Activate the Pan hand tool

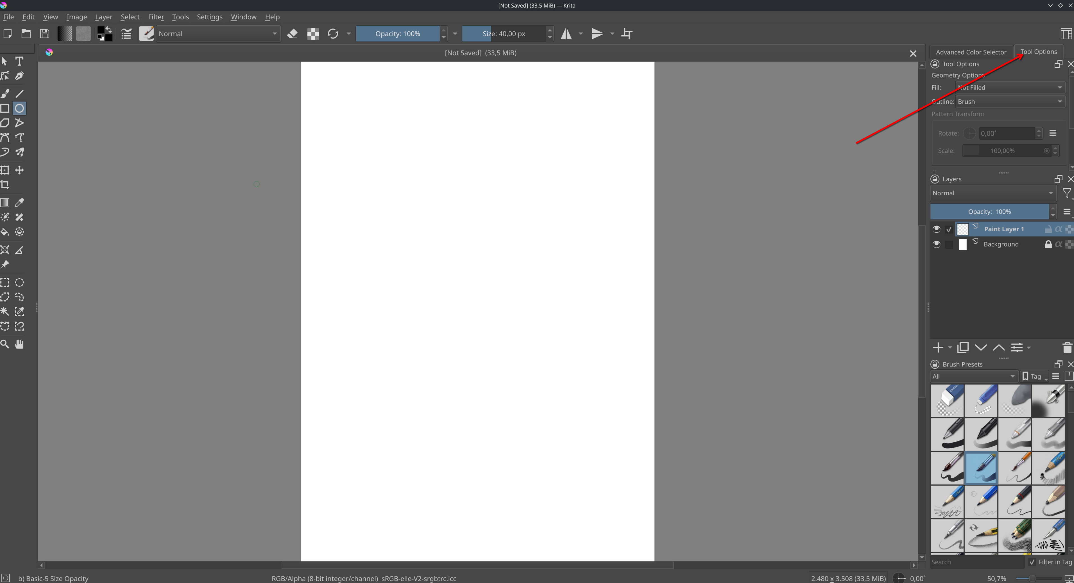click(19, 344)
